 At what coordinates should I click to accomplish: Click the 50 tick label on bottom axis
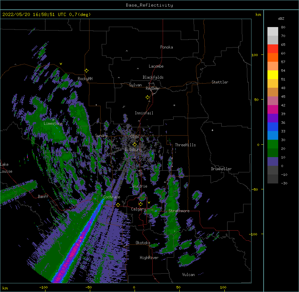178,287
